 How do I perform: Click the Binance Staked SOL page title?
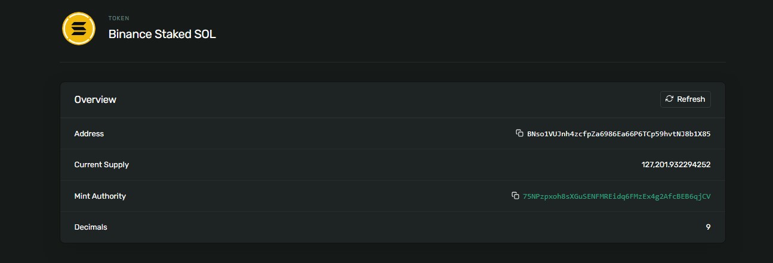pyautogui.click(x=162, y=35)
